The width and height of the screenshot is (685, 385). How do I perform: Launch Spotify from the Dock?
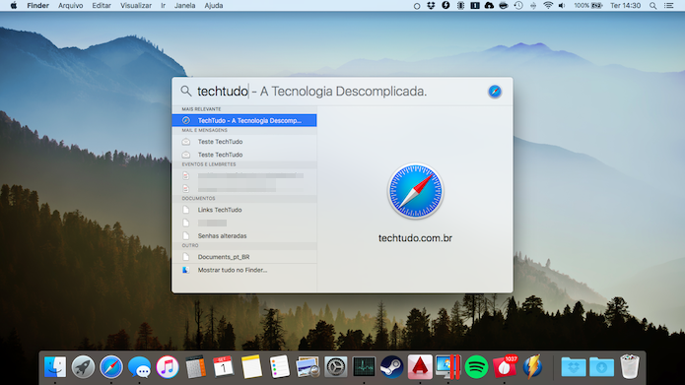tap(476, 366)
